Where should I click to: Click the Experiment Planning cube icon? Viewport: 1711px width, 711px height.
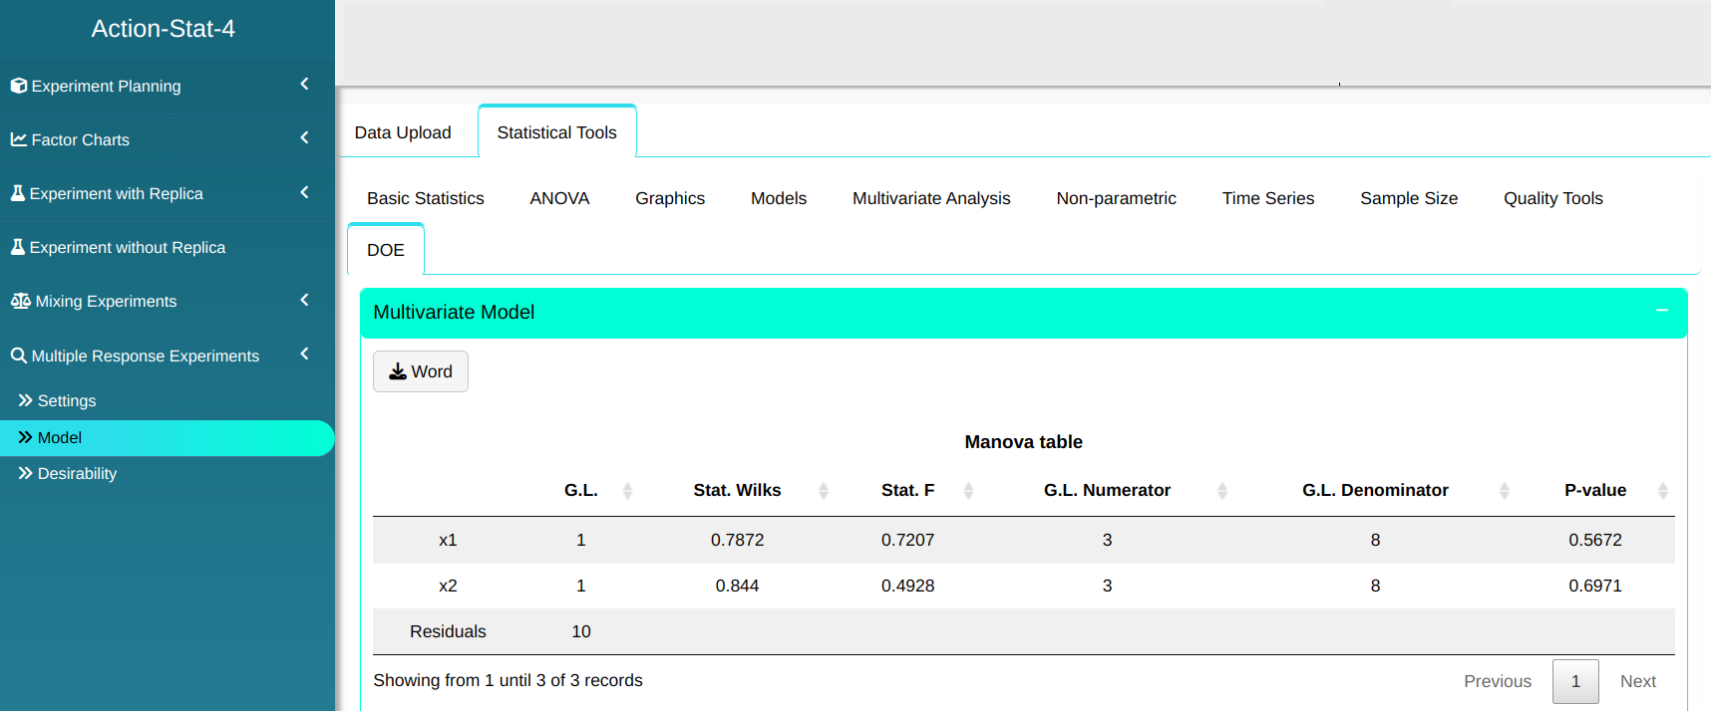(19, 86)
